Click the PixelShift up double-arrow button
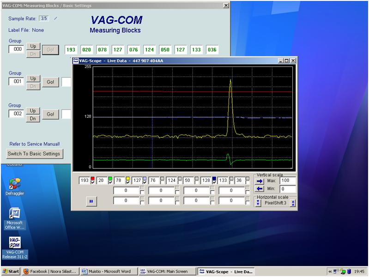The height and width of the screenshot is (277, 369). [x=292, y=203]
